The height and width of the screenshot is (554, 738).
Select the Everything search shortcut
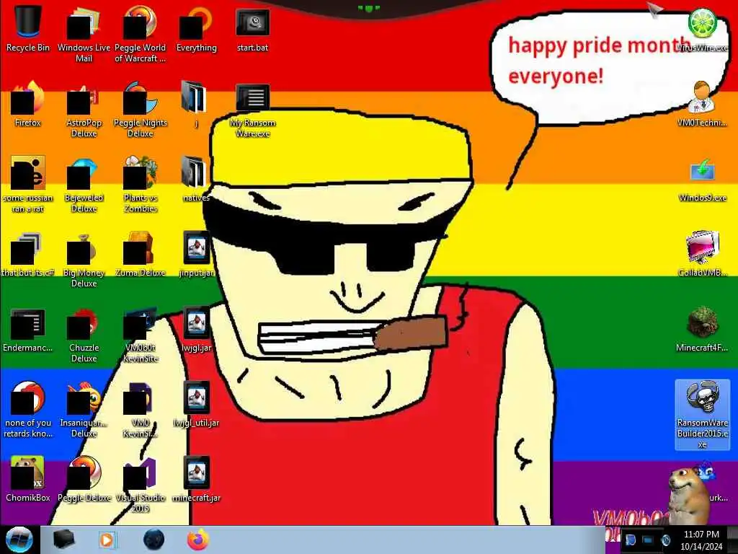[196, 30]
